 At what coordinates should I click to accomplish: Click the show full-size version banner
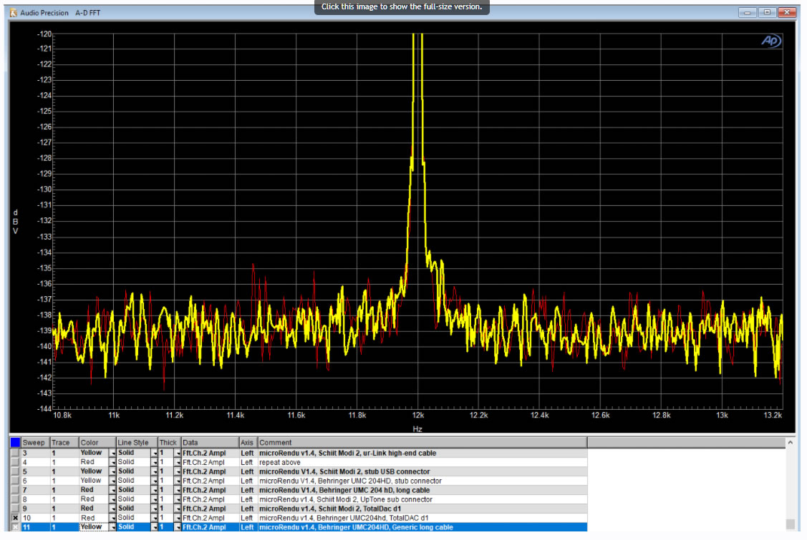pos(402,6)
